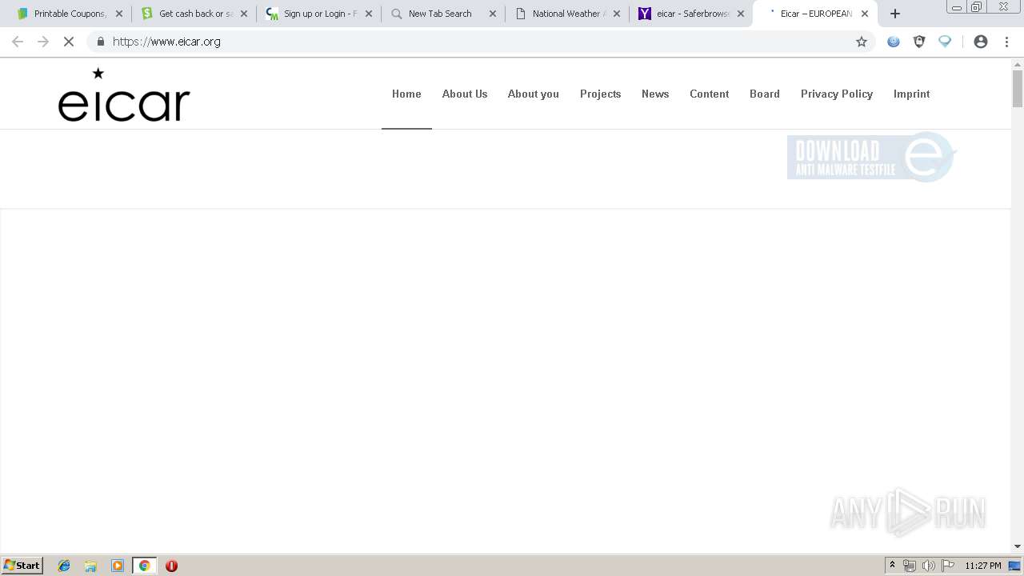Click the page vertical scrollbar thumb
The height and width of the screenshot is (576, 1024).
coord(1018,88)
